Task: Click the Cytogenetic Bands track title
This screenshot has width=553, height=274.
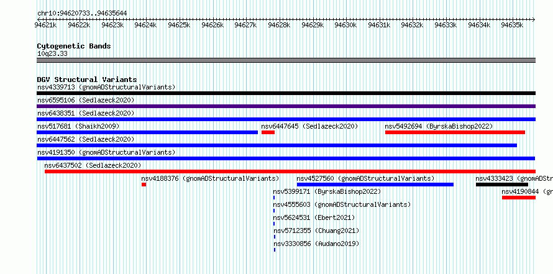Action: point(74,46)
